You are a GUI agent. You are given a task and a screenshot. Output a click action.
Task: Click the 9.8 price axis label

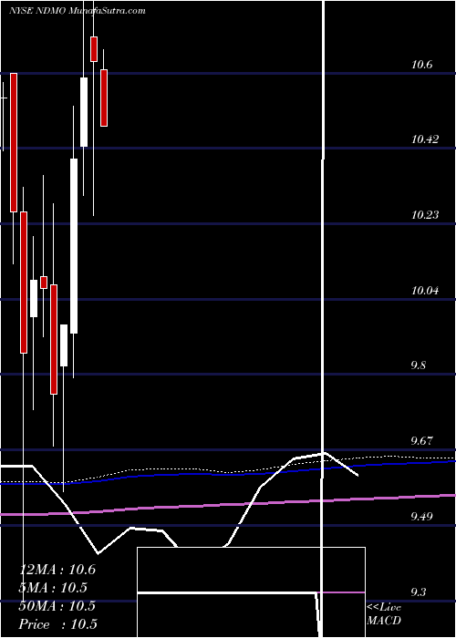(419, 365)
